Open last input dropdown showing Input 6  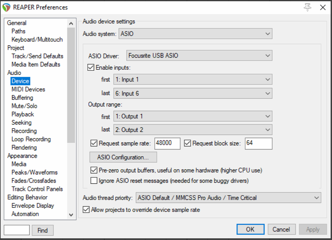point(193,93)
